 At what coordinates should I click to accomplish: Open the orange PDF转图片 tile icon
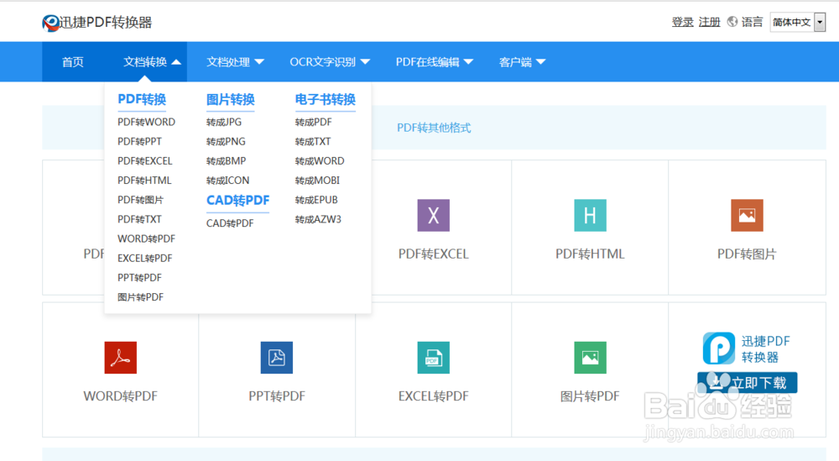(x=747, y=215)
